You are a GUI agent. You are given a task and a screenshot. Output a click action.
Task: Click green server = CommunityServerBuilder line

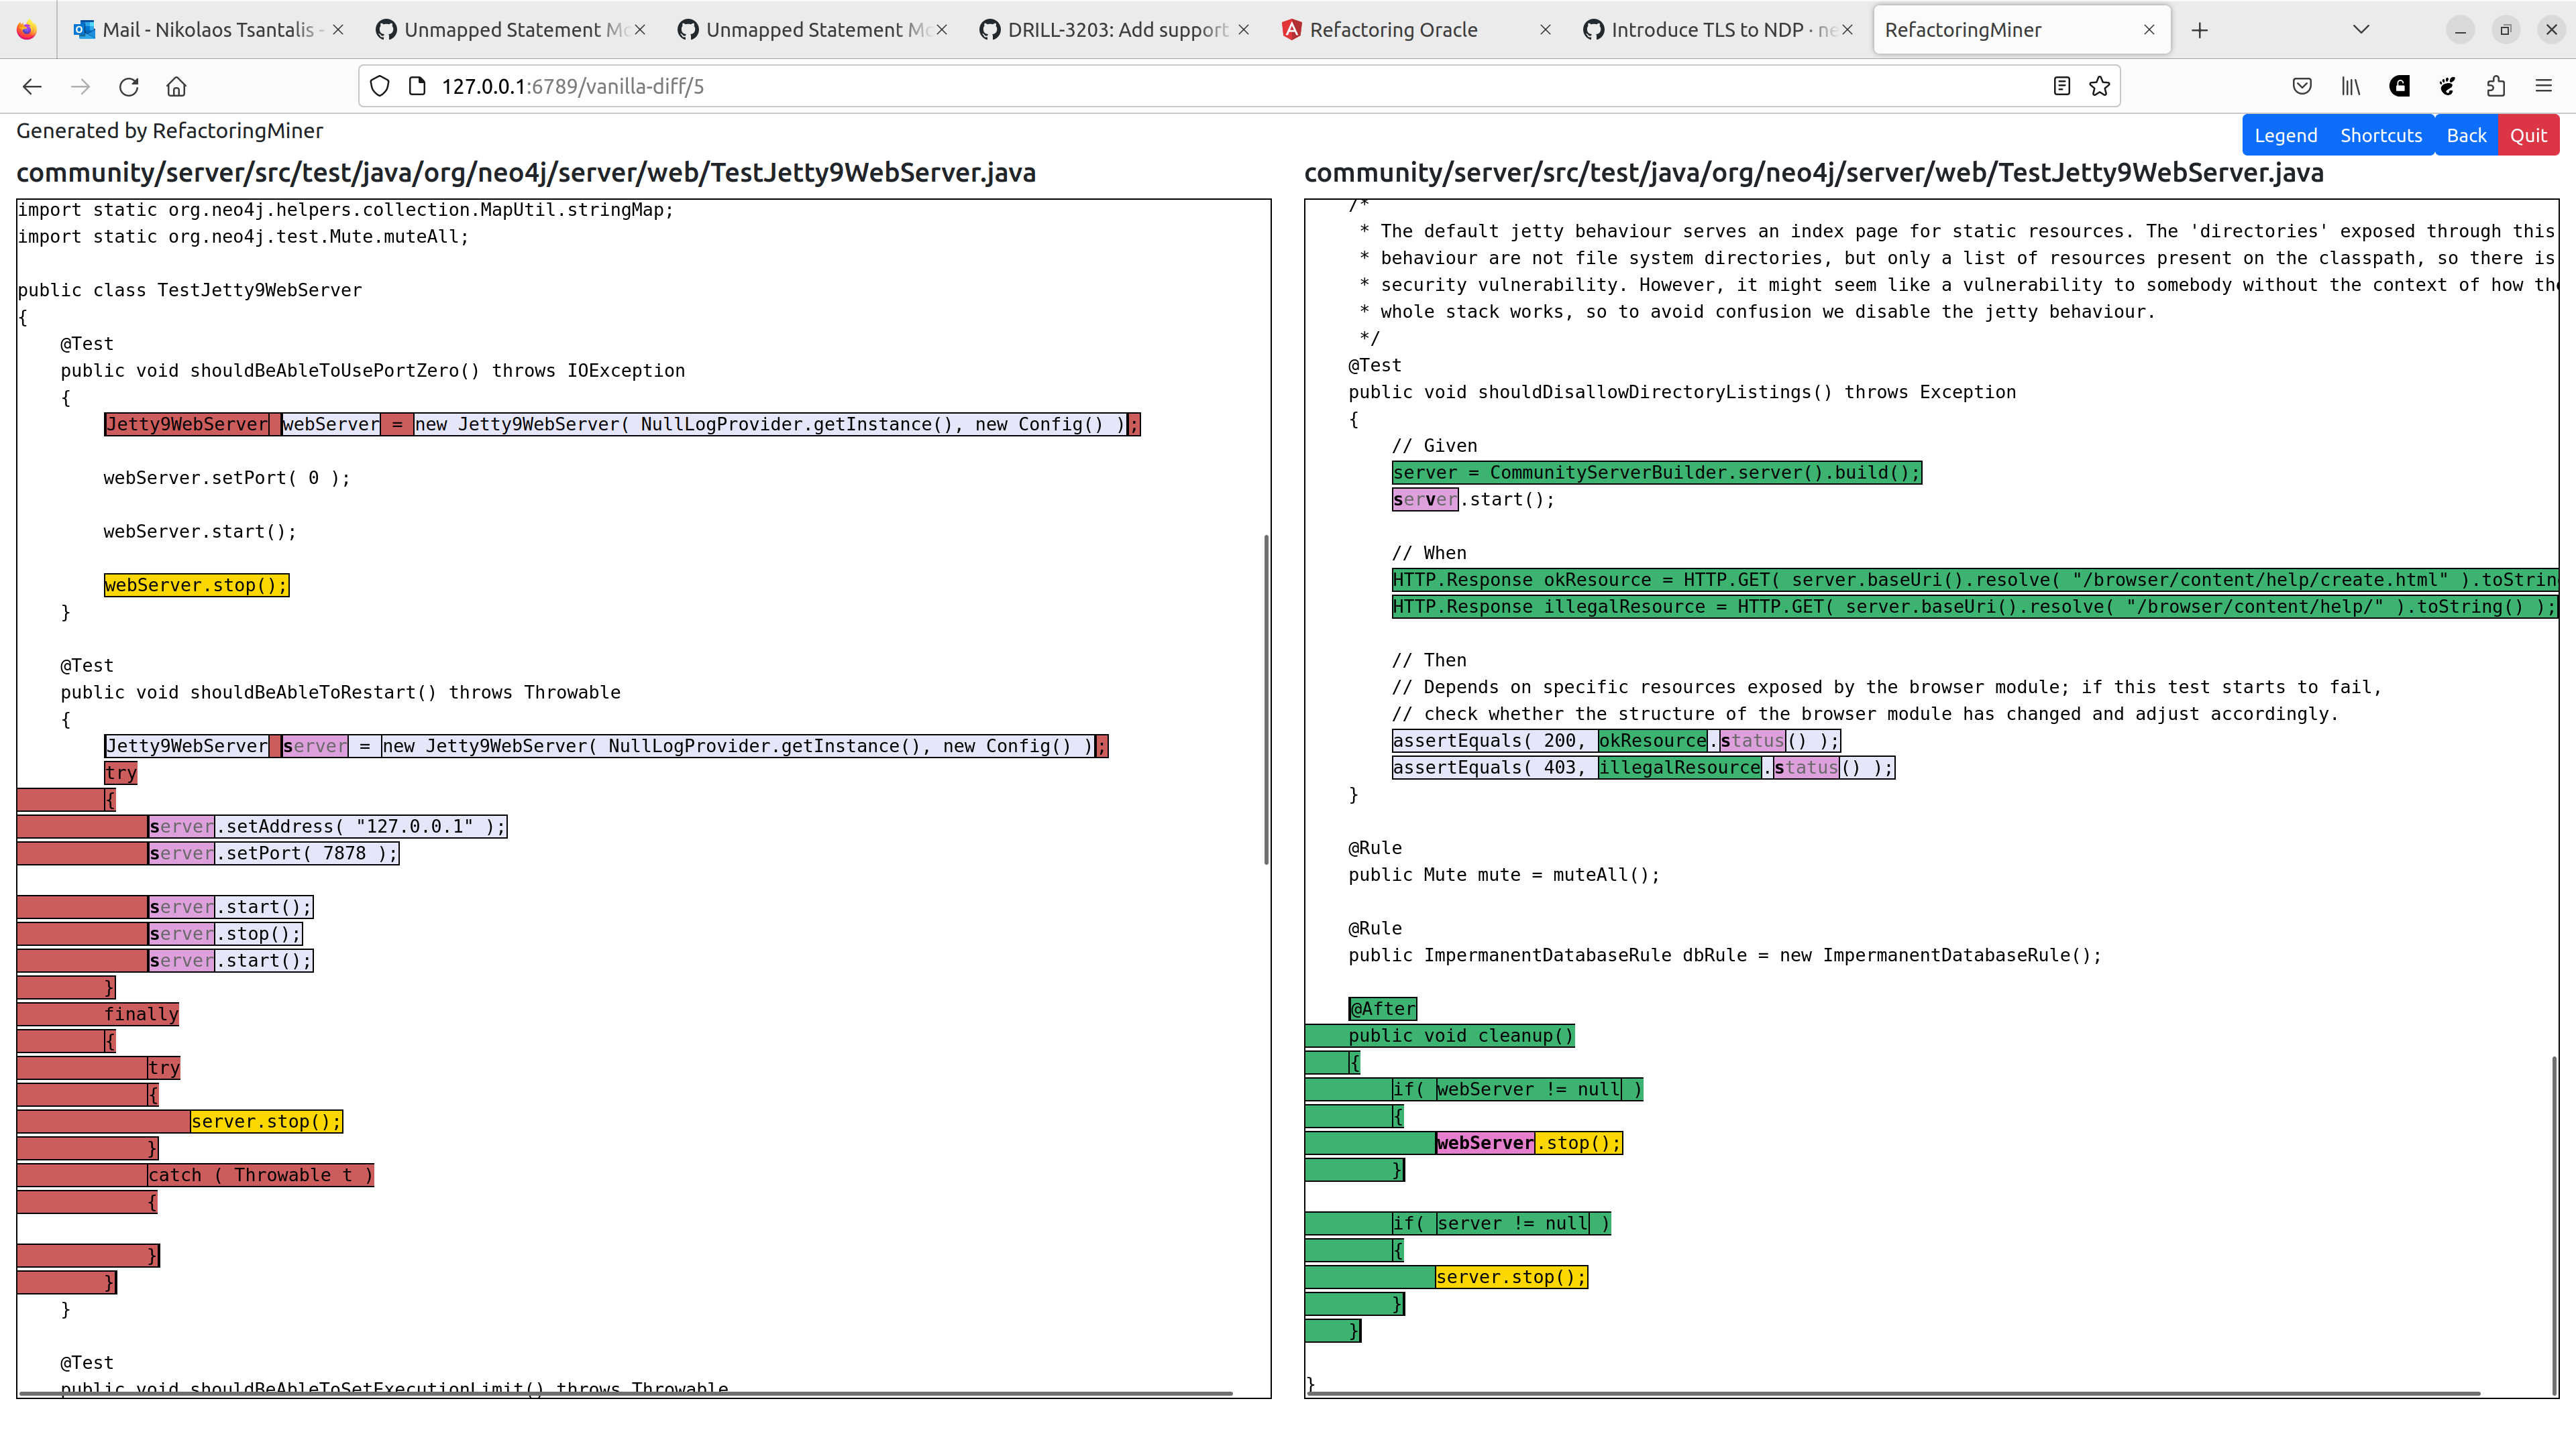pyautogui.click(x=1657, y=473)
